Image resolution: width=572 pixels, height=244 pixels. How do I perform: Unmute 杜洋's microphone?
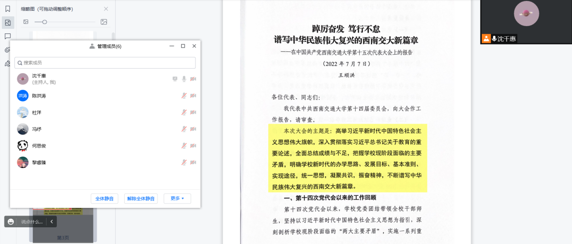(184, 112)
